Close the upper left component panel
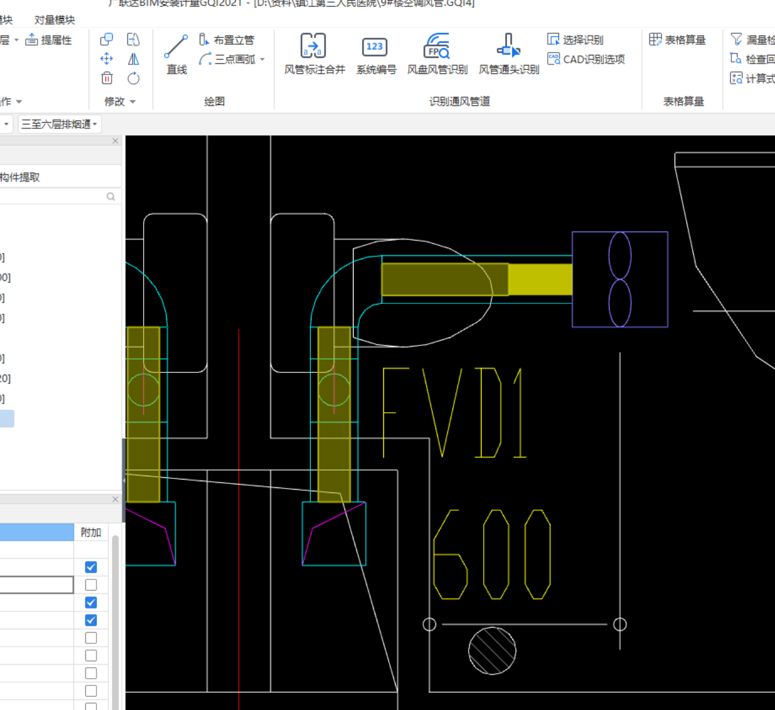 click(x=116, y=141)
